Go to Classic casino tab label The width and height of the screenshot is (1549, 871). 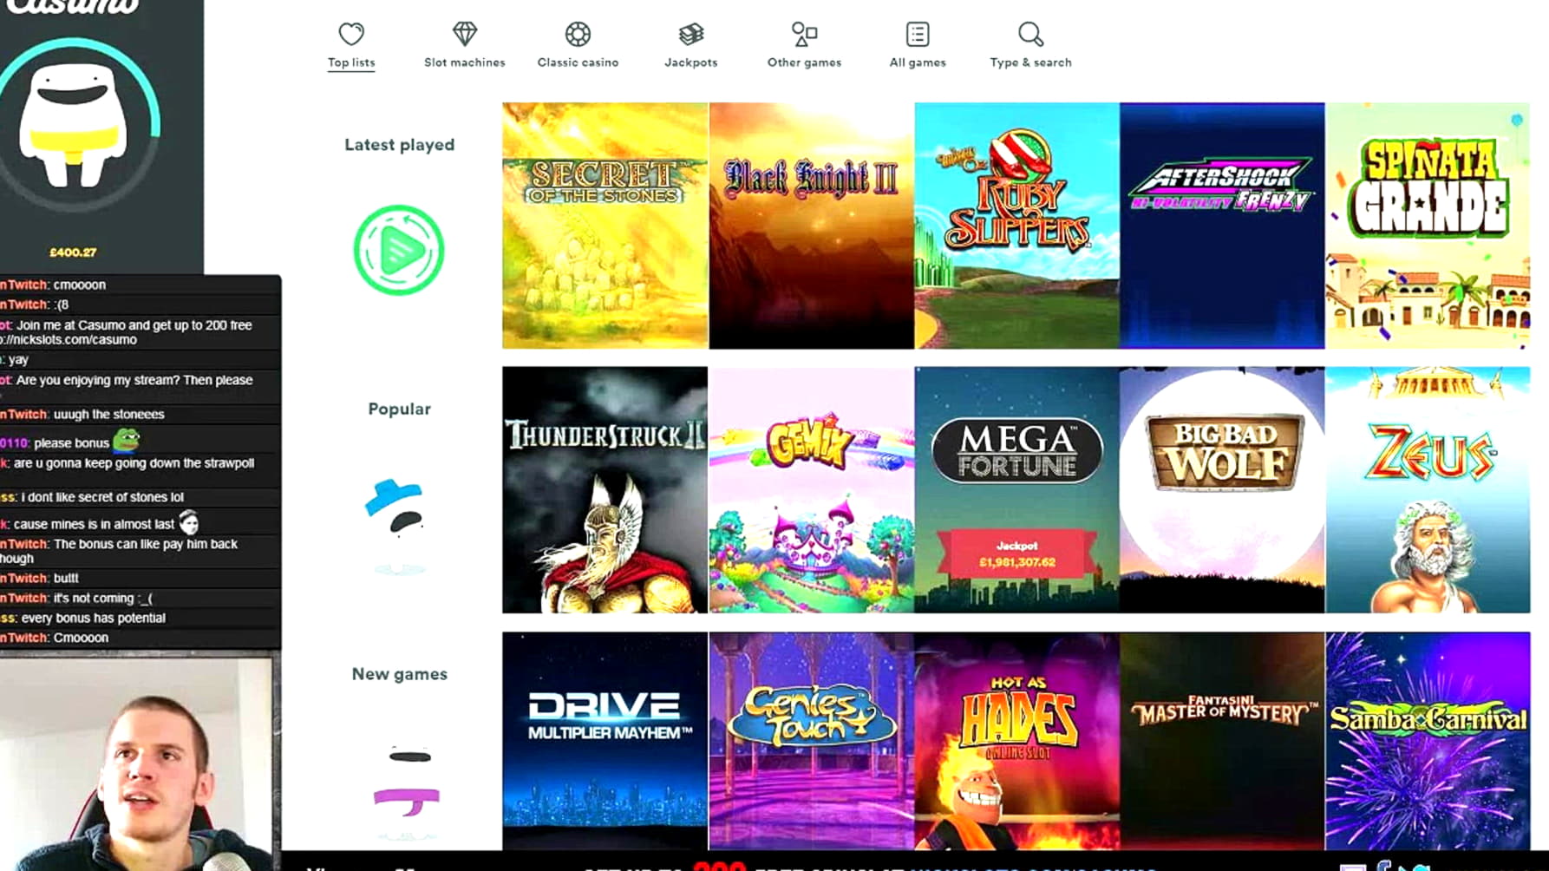(578, 62)
